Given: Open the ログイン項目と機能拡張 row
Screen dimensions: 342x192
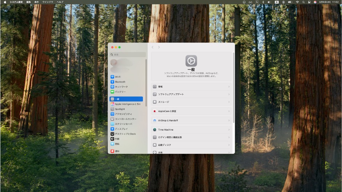Looking at the screenshot, I should 191,137.
